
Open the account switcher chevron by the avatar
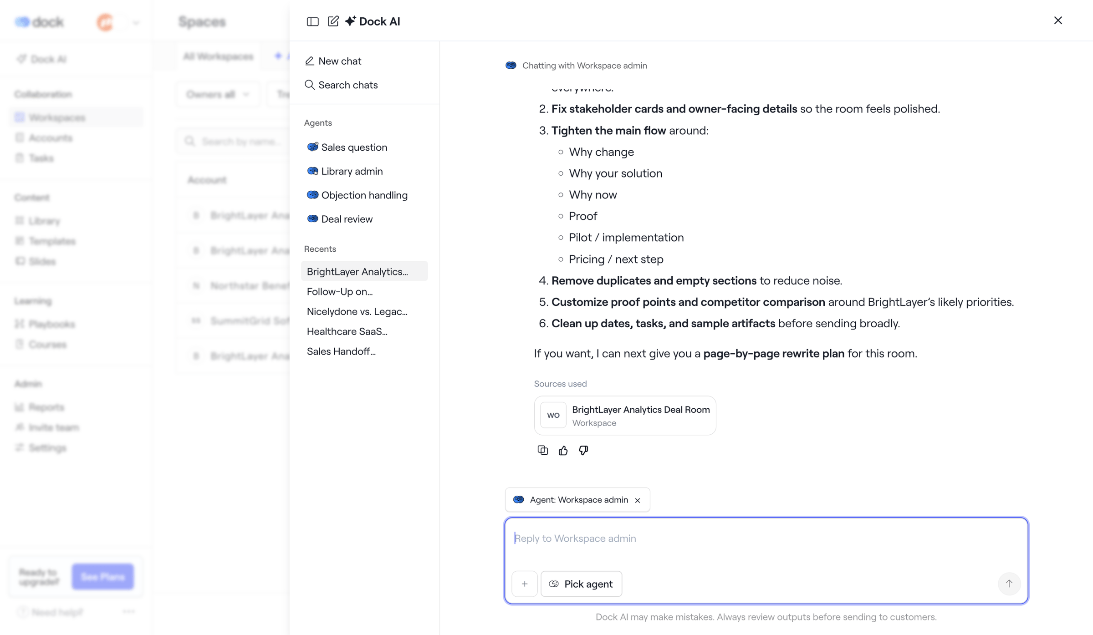[136, 22]
